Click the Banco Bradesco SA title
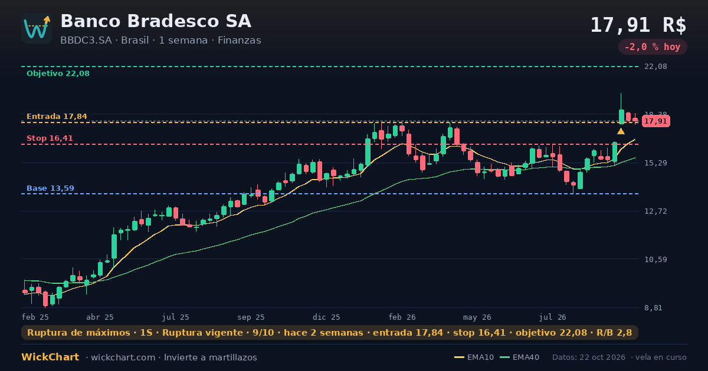 coord(156,21)
